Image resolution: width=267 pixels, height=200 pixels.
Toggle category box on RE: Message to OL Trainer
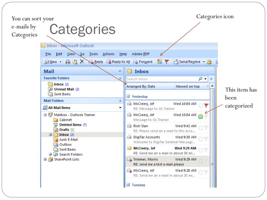pyautogui.click(x=201, y=106)
